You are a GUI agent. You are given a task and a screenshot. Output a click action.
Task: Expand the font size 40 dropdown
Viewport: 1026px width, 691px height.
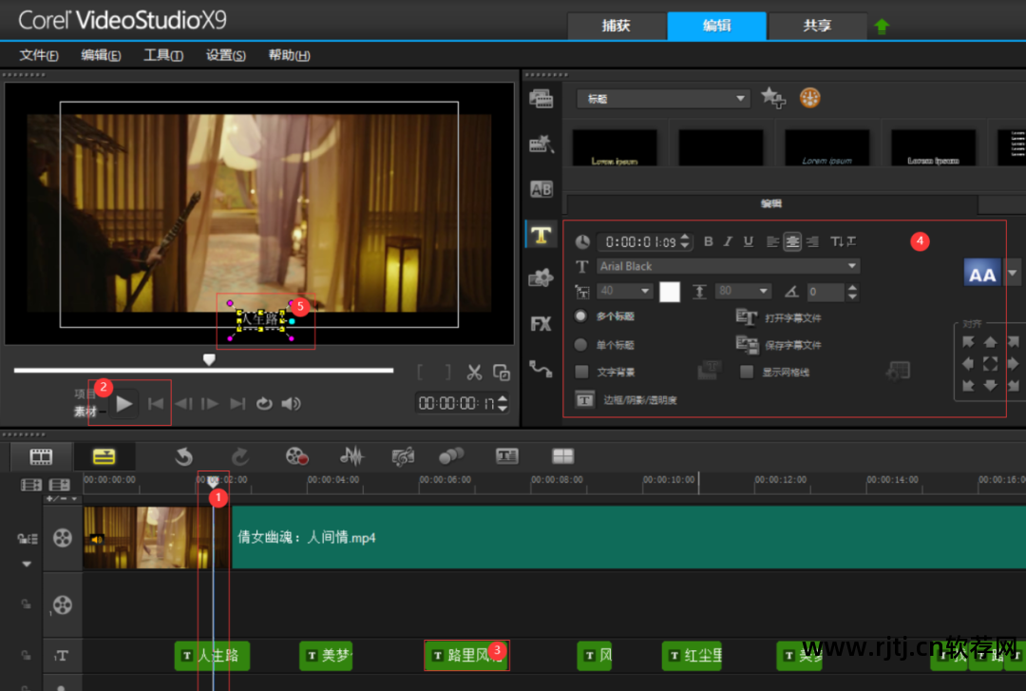pos(643,291)
